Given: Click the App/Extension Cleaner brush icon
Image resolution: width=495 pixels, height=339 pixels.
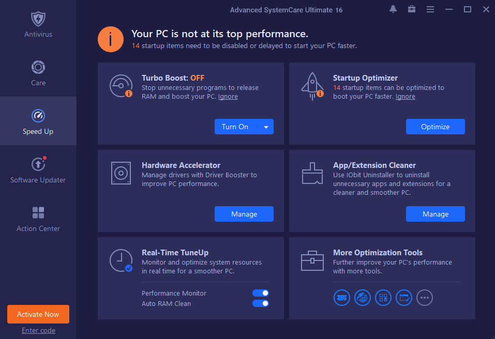Looking at the screenshot, I should (x=312, y=173).
